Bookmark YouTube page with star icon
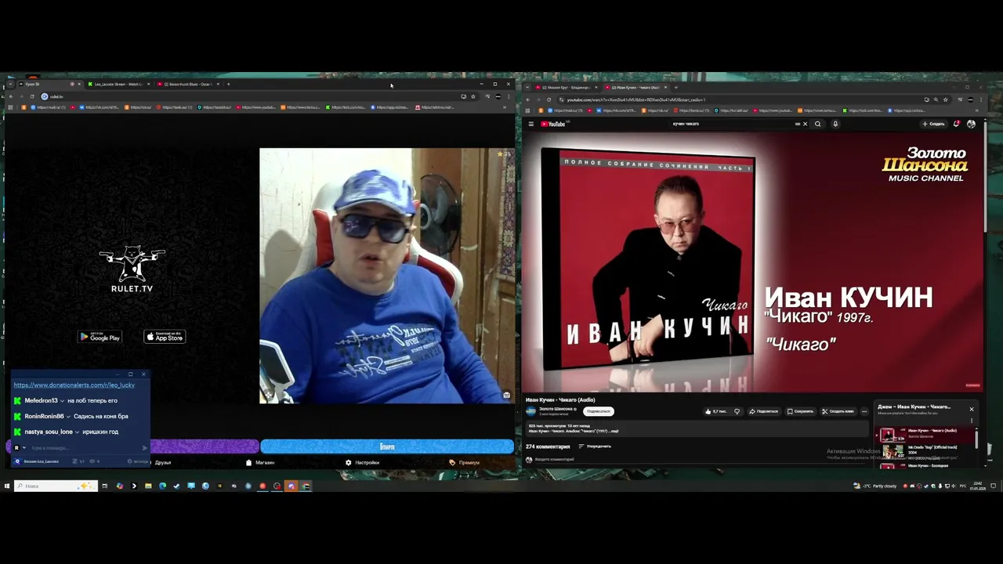 [x=946, y=99]
